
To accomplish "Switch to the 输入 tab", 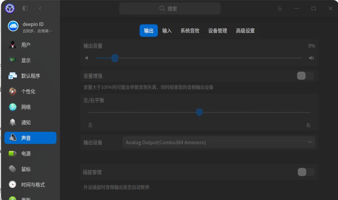I will coord(167,31).
